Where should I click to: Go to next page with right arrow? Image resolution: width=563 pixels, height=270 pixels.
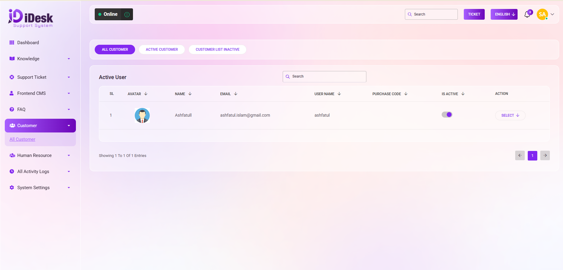tap(545, 155)
